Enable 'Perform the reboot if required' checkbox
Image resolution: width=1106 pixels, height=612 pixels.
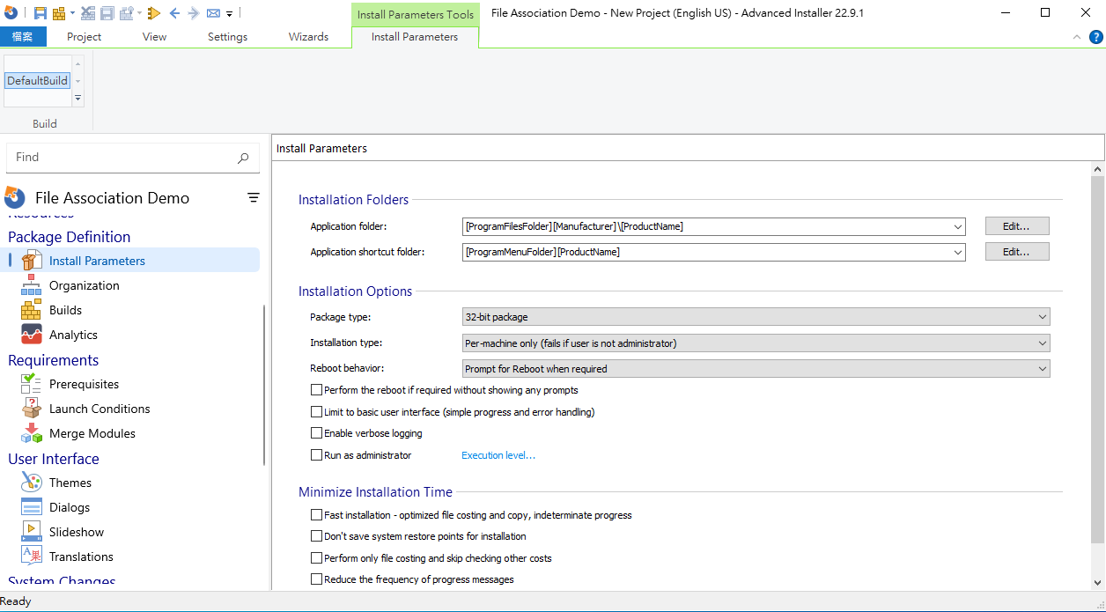pyautogui.click(x=317, y=390)
